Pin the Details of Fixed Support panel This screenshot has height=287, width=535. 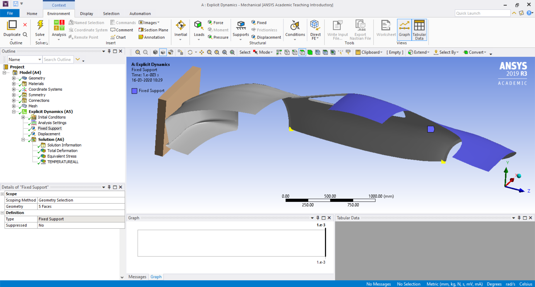coord(109,187)
